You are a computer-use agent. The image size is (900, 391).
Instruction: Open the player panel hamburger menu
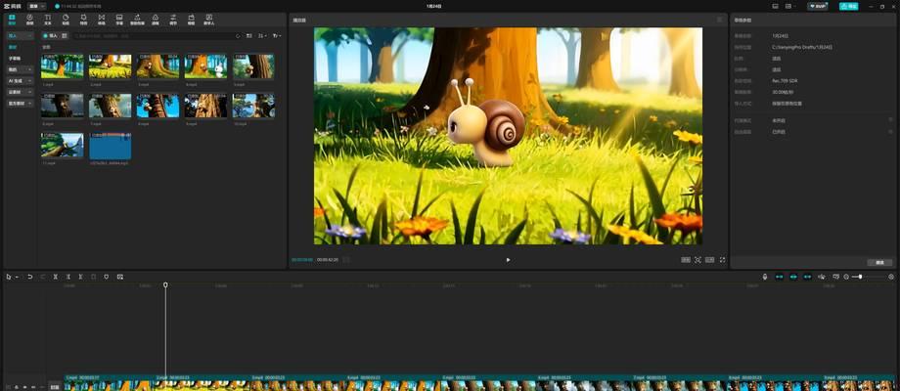[x=720, y=20]
